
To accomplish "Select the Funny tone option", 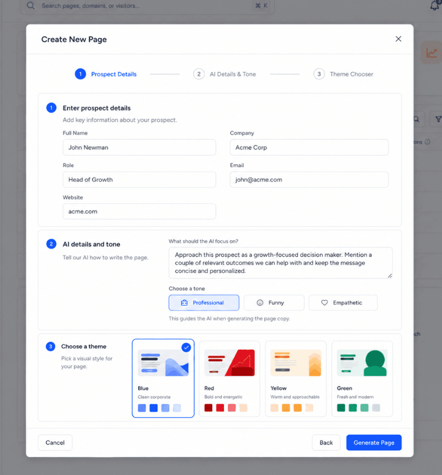I will coord(274,302).
